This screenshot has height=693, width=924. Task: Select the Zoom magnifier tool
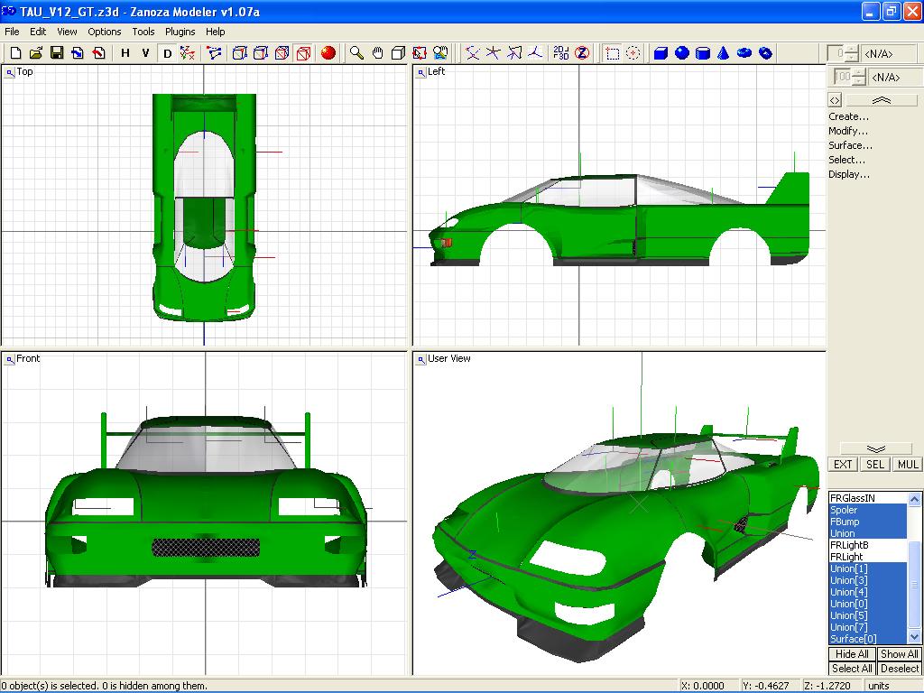point(356,53)
